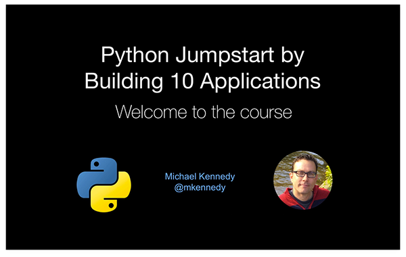Click the circular instructor photo
This screenshot has width=406, height=257.
click(x=303, y=180)
